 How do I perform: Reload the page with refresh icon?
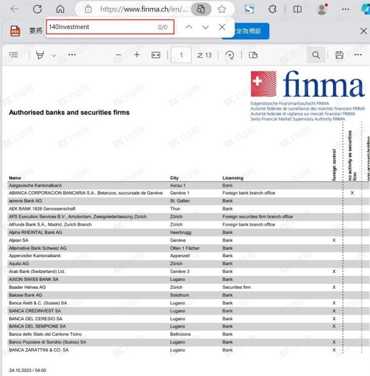38,9
